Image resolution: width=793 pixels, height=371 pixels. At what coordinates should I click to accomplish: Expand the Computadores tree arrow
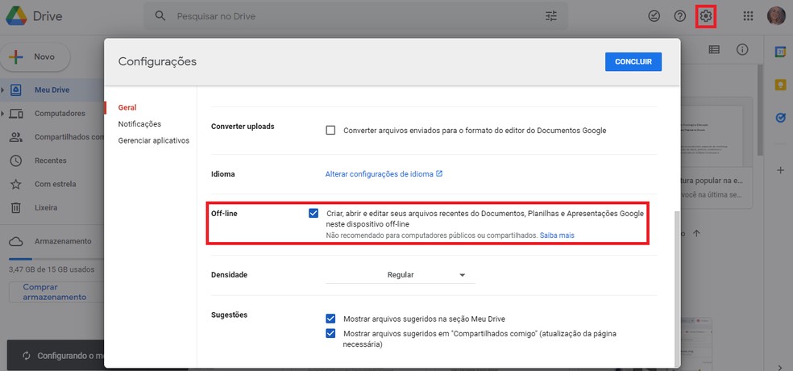point(2,114)
